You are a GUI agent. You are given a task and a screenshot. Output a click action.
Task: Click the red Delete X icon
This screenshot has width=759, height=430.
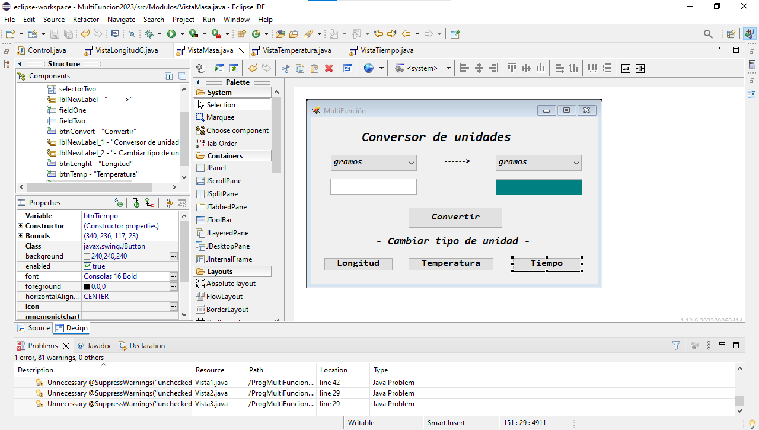(329, 68)
